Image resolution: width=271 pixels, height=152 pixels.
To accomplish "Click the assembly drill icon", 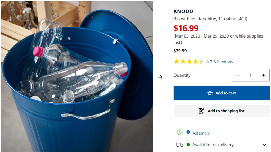I will pos(180,132).
